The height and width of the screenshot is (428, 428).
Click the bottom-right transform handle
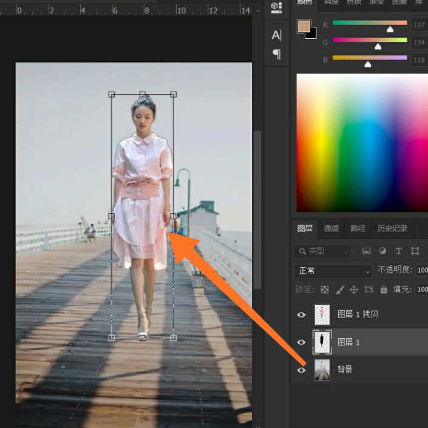pyautogui.click(x=174, y=338)
